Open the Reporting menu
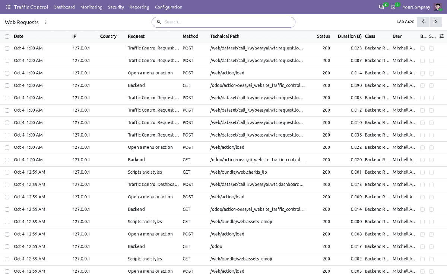Image resolution: width=447 pixels, height=279 pixels. coord(139,7)
